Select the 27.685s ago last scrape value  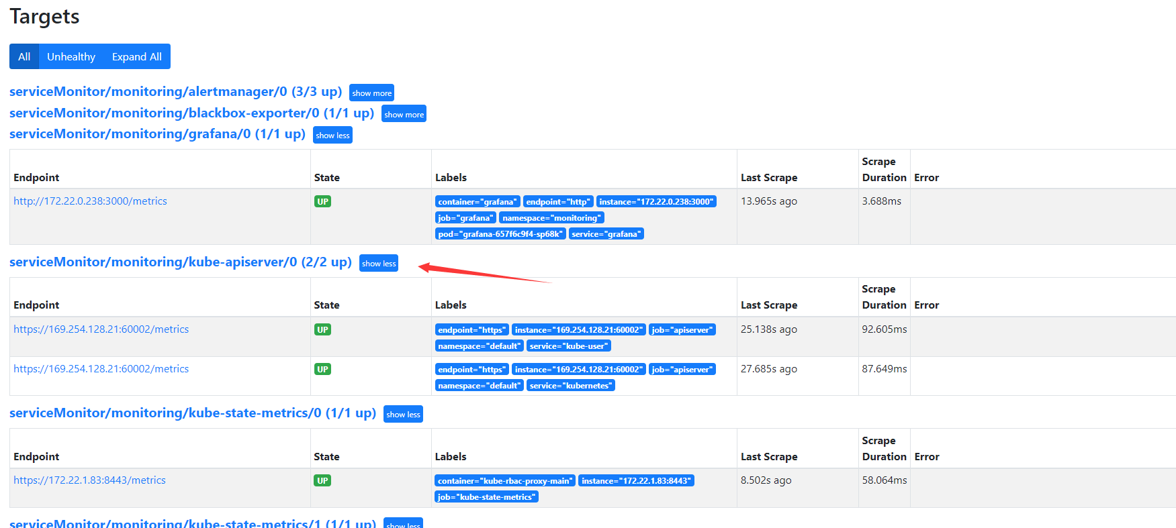point(769,369)
